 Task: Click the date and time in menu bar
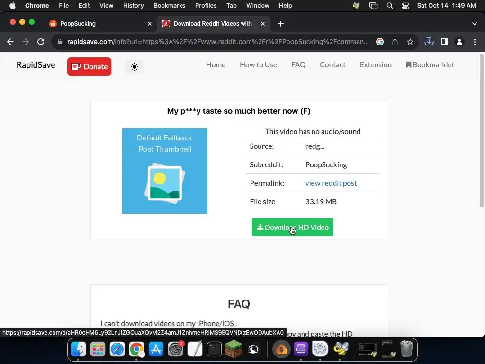coord(446,6)
